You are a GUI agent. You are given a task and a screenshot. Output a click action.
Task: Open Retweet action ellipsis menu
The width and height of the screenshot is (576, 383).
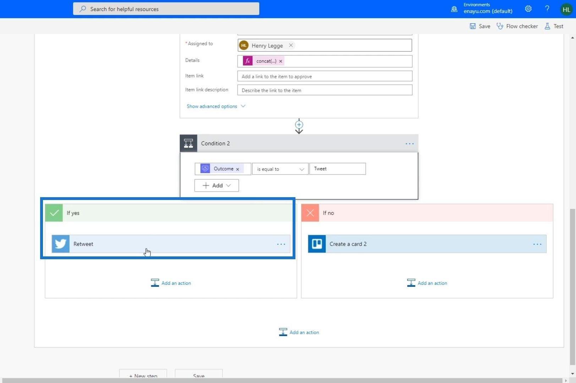point(281,244)
